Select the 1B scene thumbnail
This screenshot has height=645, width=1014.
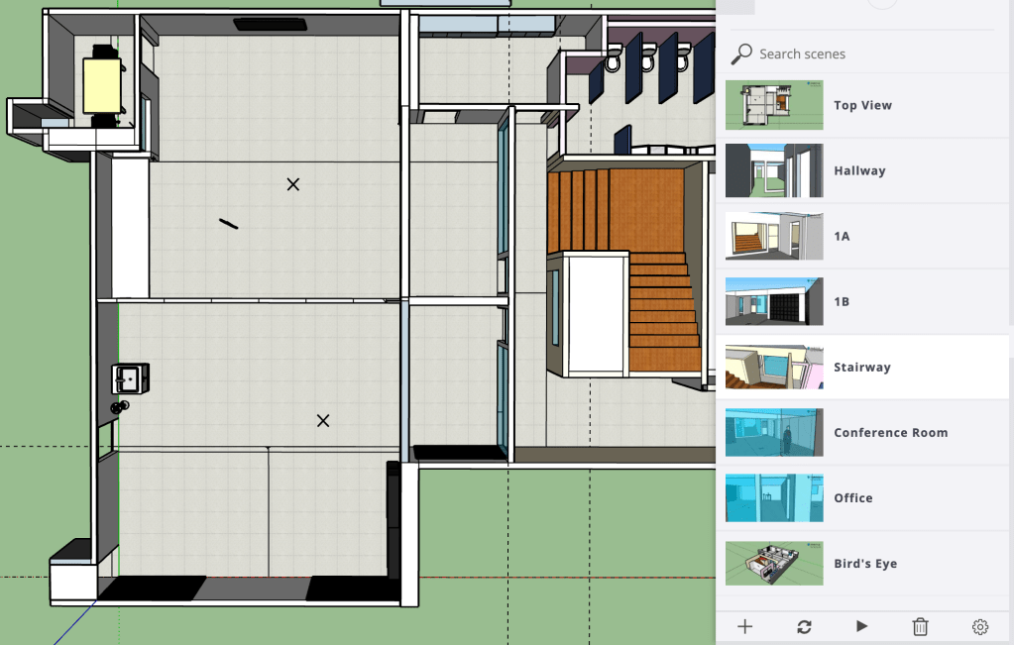pyautogui.click(x=774, y=301)
